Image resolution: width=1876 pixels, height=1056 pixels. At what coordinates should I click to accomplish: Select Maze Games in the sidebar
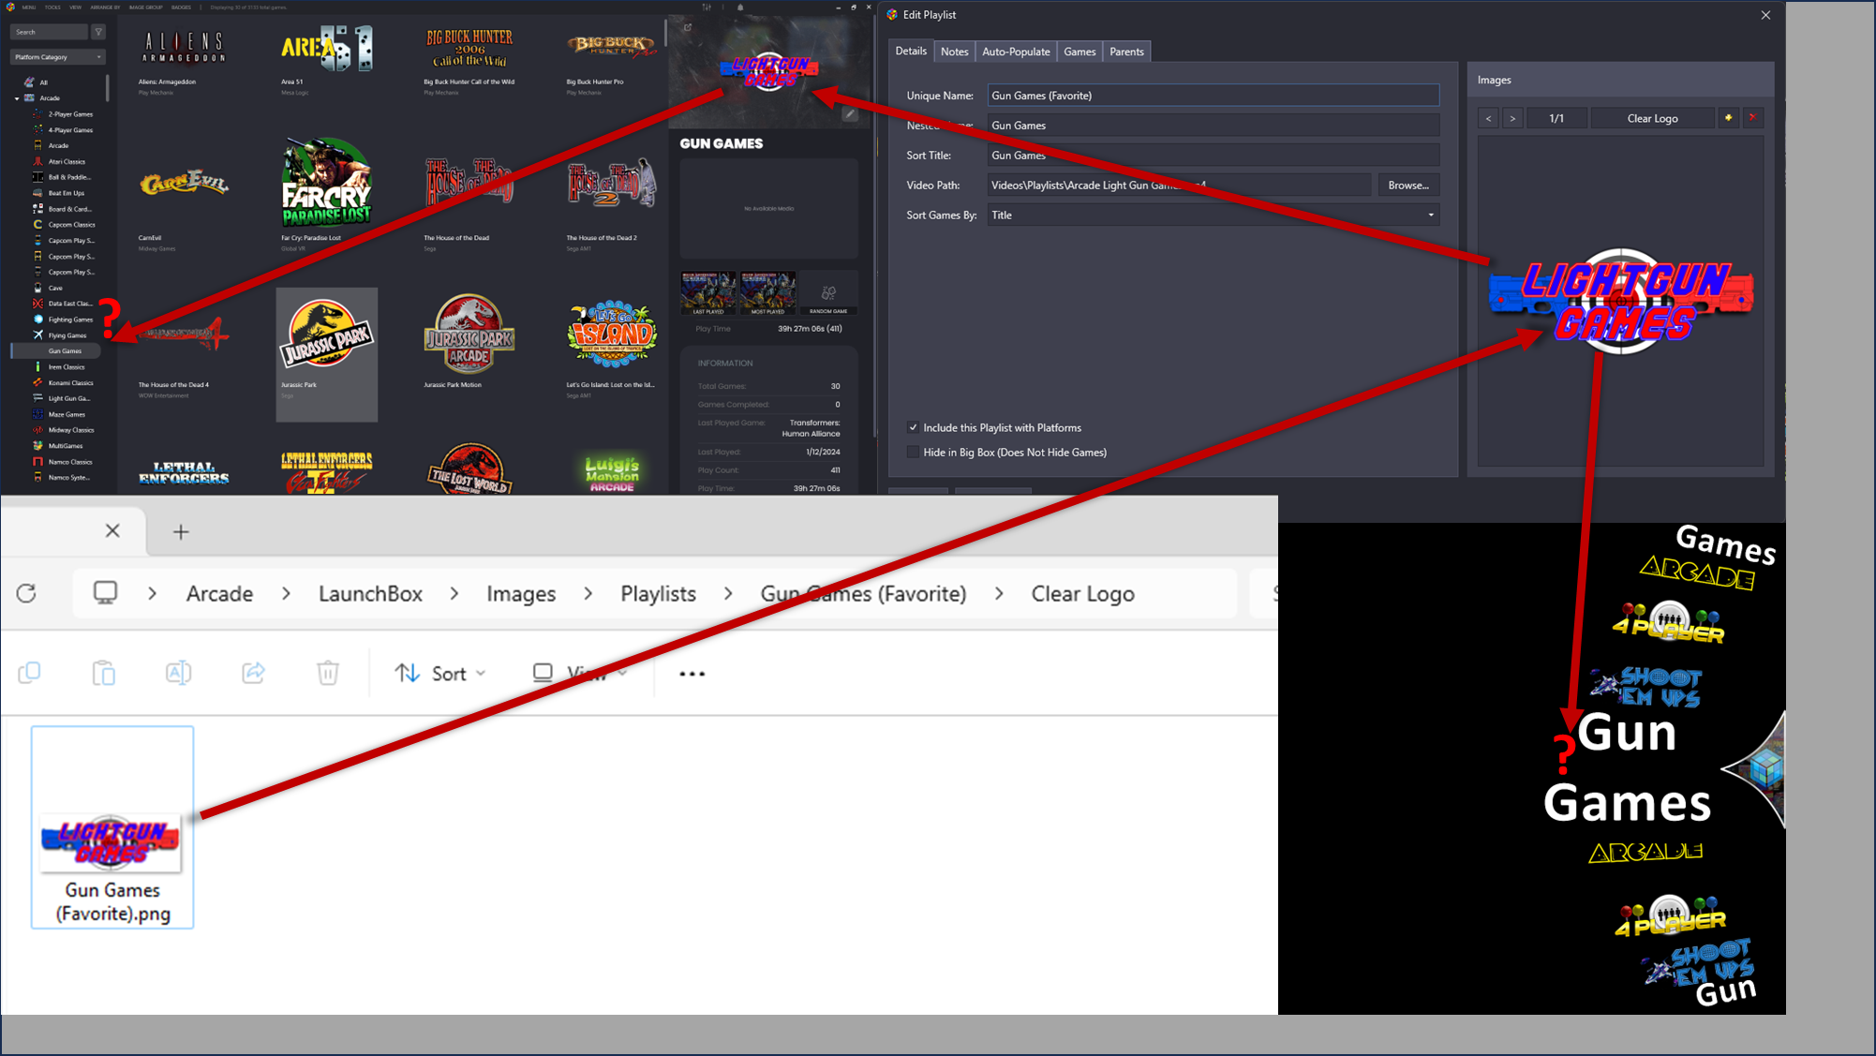pyautogui.click(x=67, y=414)
